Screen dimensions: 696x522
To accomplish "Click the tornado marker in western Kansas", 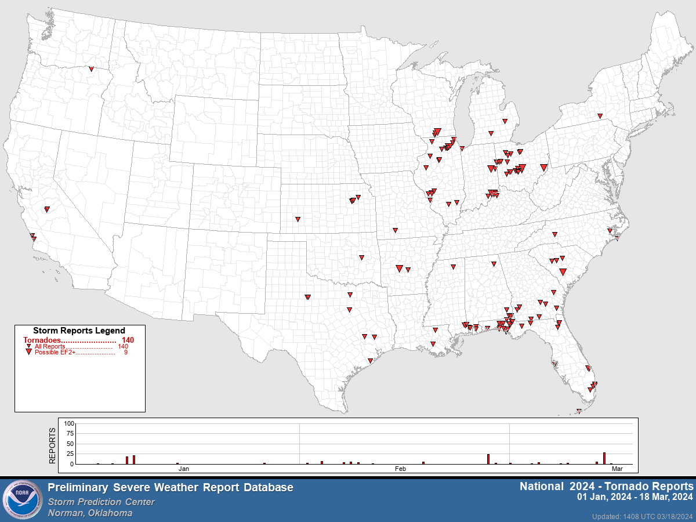I will pos(298,219).
